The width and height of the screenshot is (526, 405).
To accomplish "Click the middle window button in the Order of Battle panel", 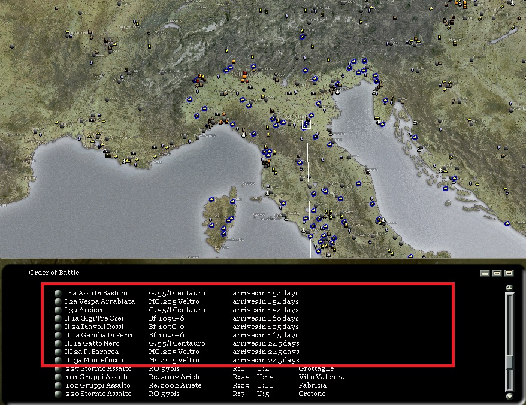I will (497, 273).
